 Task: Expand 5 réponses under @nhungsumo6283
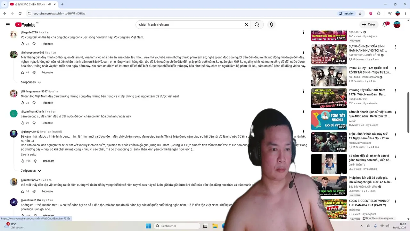pos(31,82)
